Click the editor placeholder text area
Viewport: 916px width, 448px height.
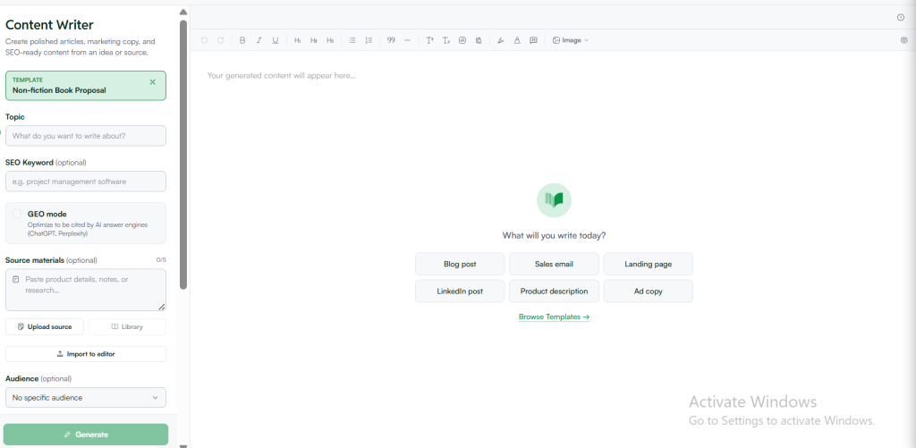pyautogui.click(x=281, y=75)
